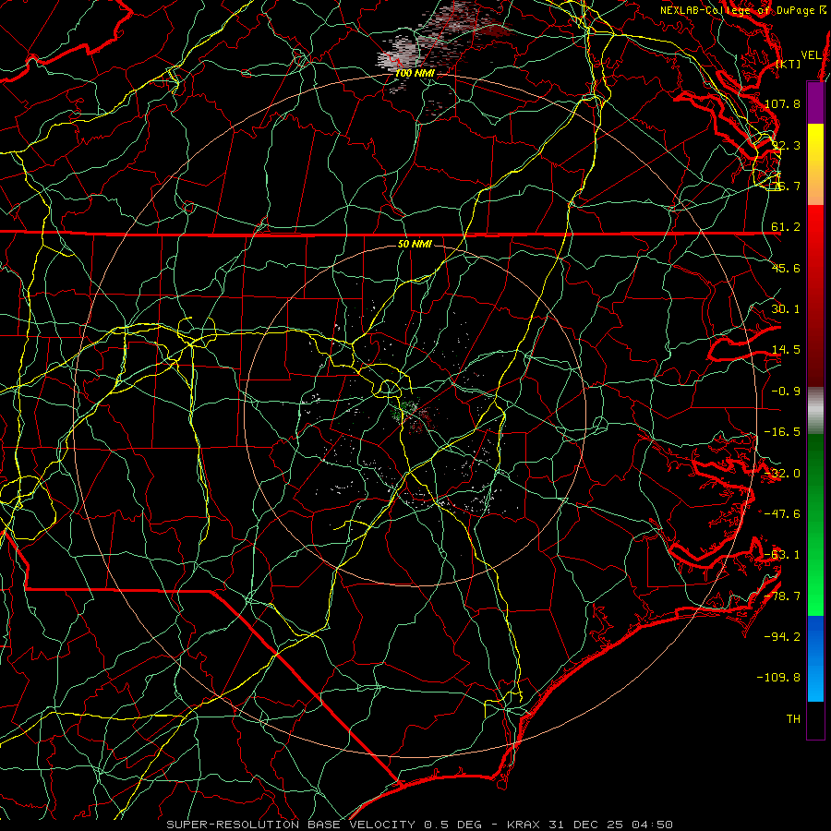The width and height of the screenshot is (831, 831).
Task: Click the -32.0 velocity scale value
Action: point(782,474)
